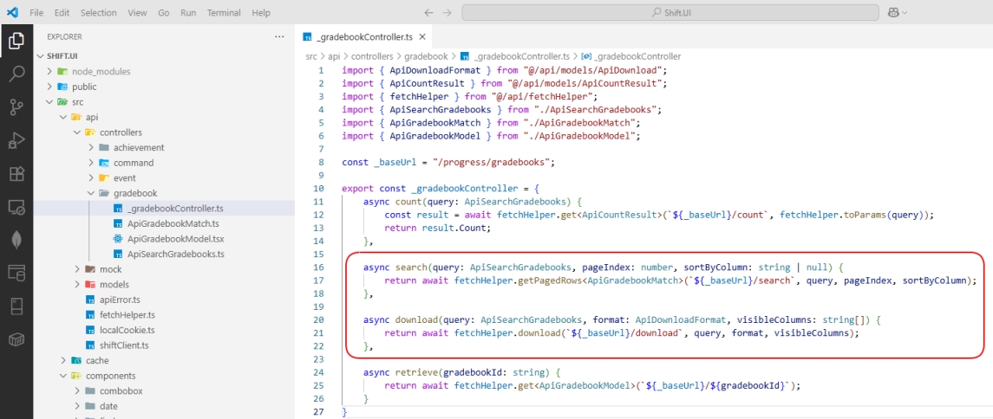Open localCookie.ts in the file tree
This screenshot has height=419, width=993.
[x=163, y=330]
